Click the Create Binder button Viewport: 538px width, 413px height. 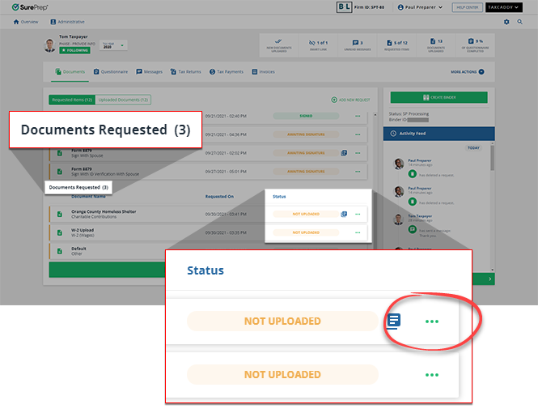click(x=438, y=97)
